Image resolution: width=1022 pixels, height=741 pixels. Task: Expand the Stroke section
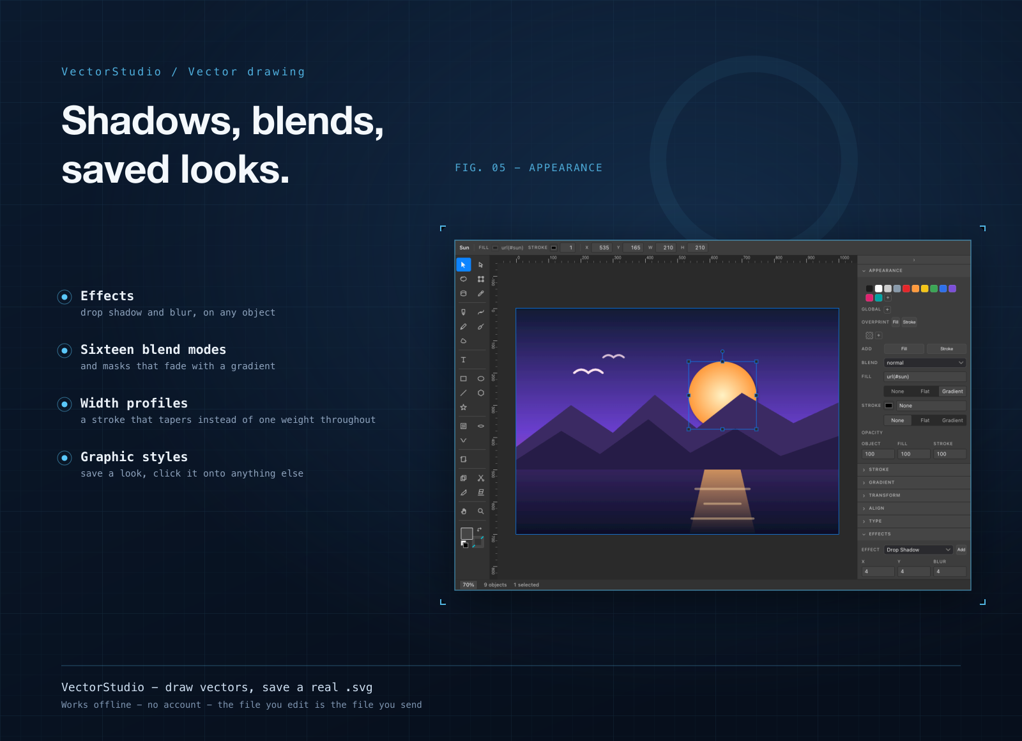(x=914, y=470)
